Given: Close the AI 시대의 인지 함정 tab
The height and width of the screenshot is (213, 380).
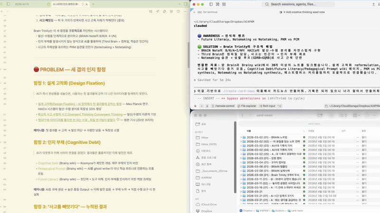Looking at the screenshot, I should coord(86,4).
